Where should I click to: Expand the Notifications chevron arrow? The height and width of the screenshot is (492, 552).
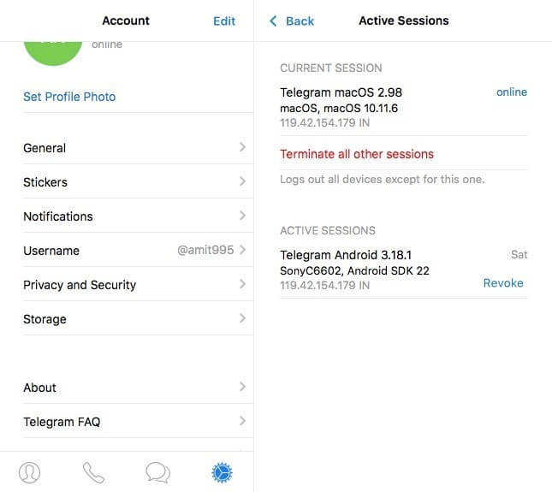pyautogui.click(x=242, y=216)
